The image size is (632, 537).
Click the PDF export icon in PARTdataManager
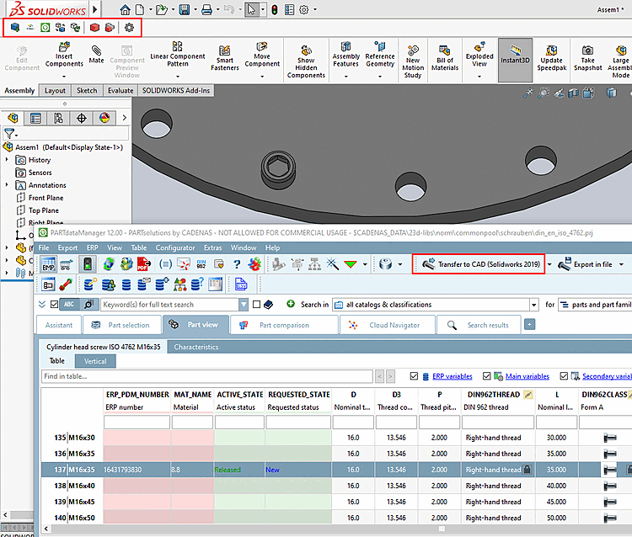tap(142, 264)
